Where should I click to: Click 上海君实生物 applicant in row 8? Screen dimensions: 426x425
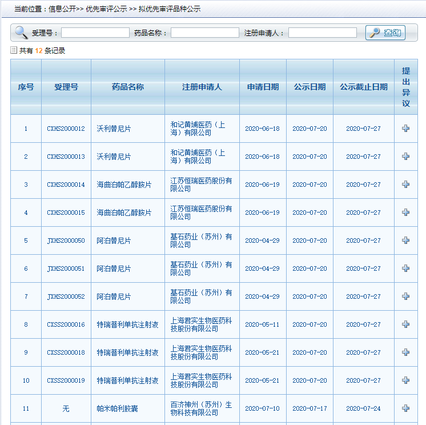(201, 324)
